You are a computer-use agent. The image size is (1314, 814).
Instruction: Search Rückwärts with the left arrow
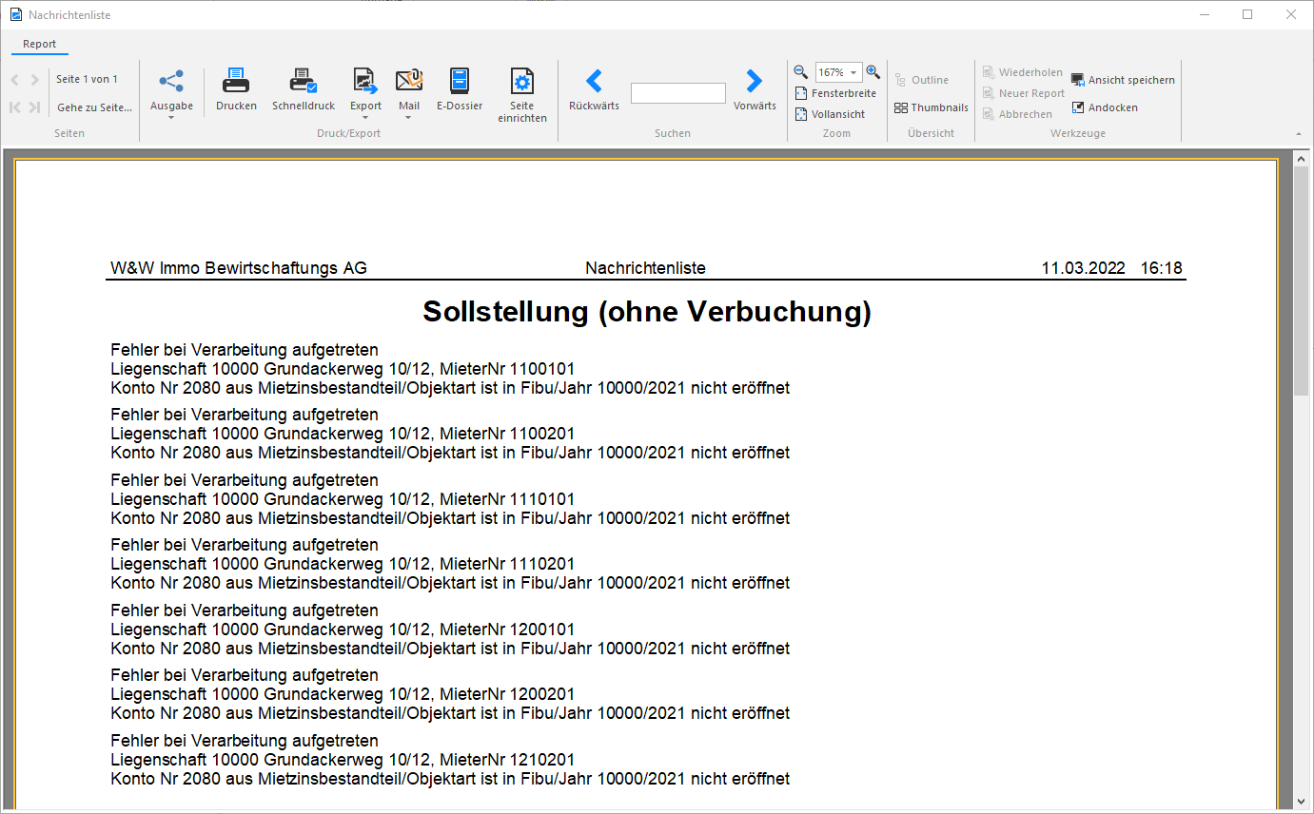tap(594, 81)
